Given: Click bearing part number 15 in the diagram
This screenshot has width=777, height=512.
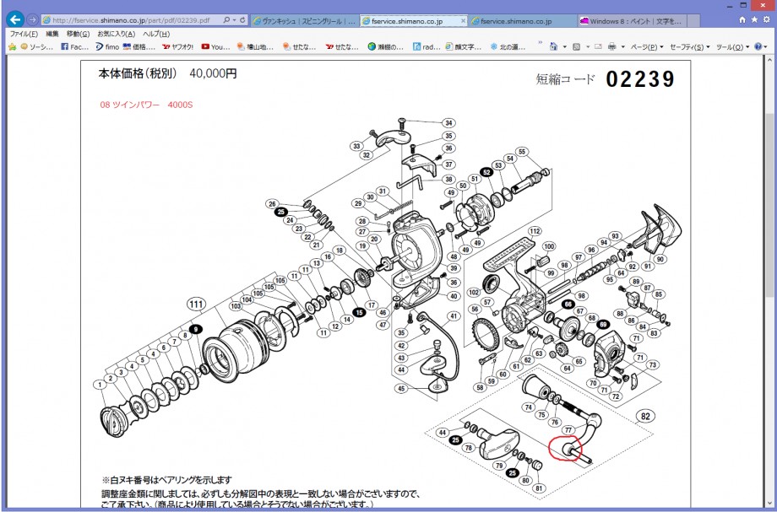Looking at the screenshot, I should pyautogui.click(x=359, y=312).
